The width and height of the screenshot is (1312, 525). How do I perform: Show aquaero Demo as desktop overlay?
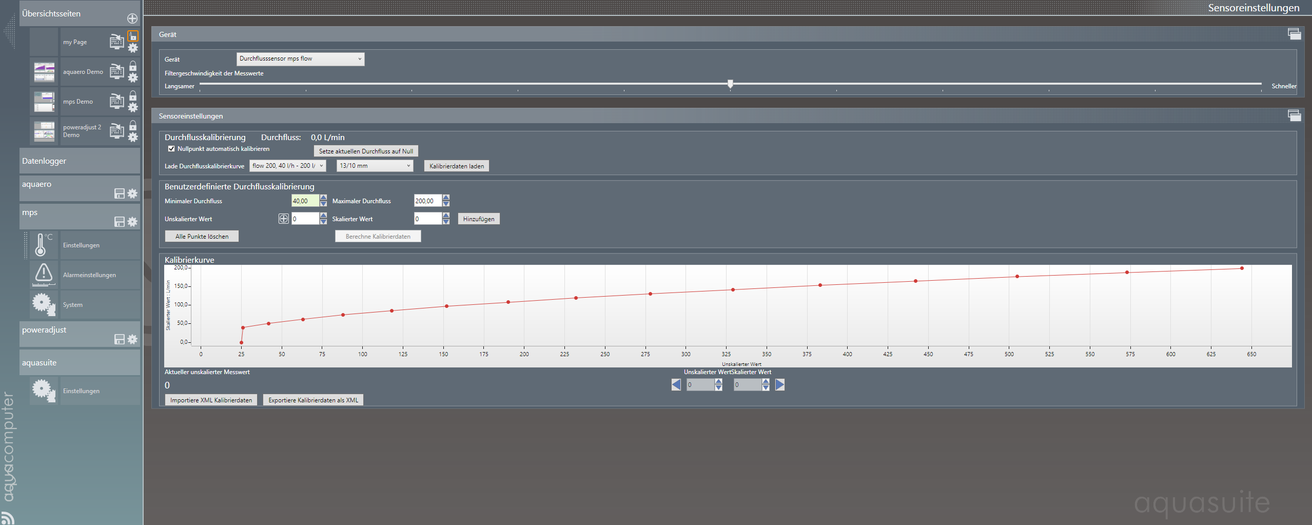point(117,71)
